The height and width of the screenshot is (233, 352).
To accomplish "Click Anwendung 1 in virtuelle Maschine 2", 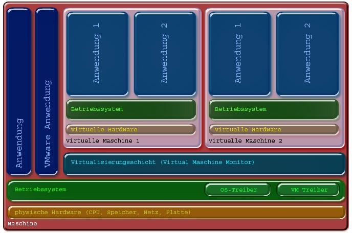I will (239, 54).
